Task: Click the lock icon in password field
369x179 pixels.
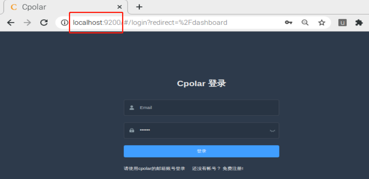Action: pyautogui.click(x=132, y=130)
